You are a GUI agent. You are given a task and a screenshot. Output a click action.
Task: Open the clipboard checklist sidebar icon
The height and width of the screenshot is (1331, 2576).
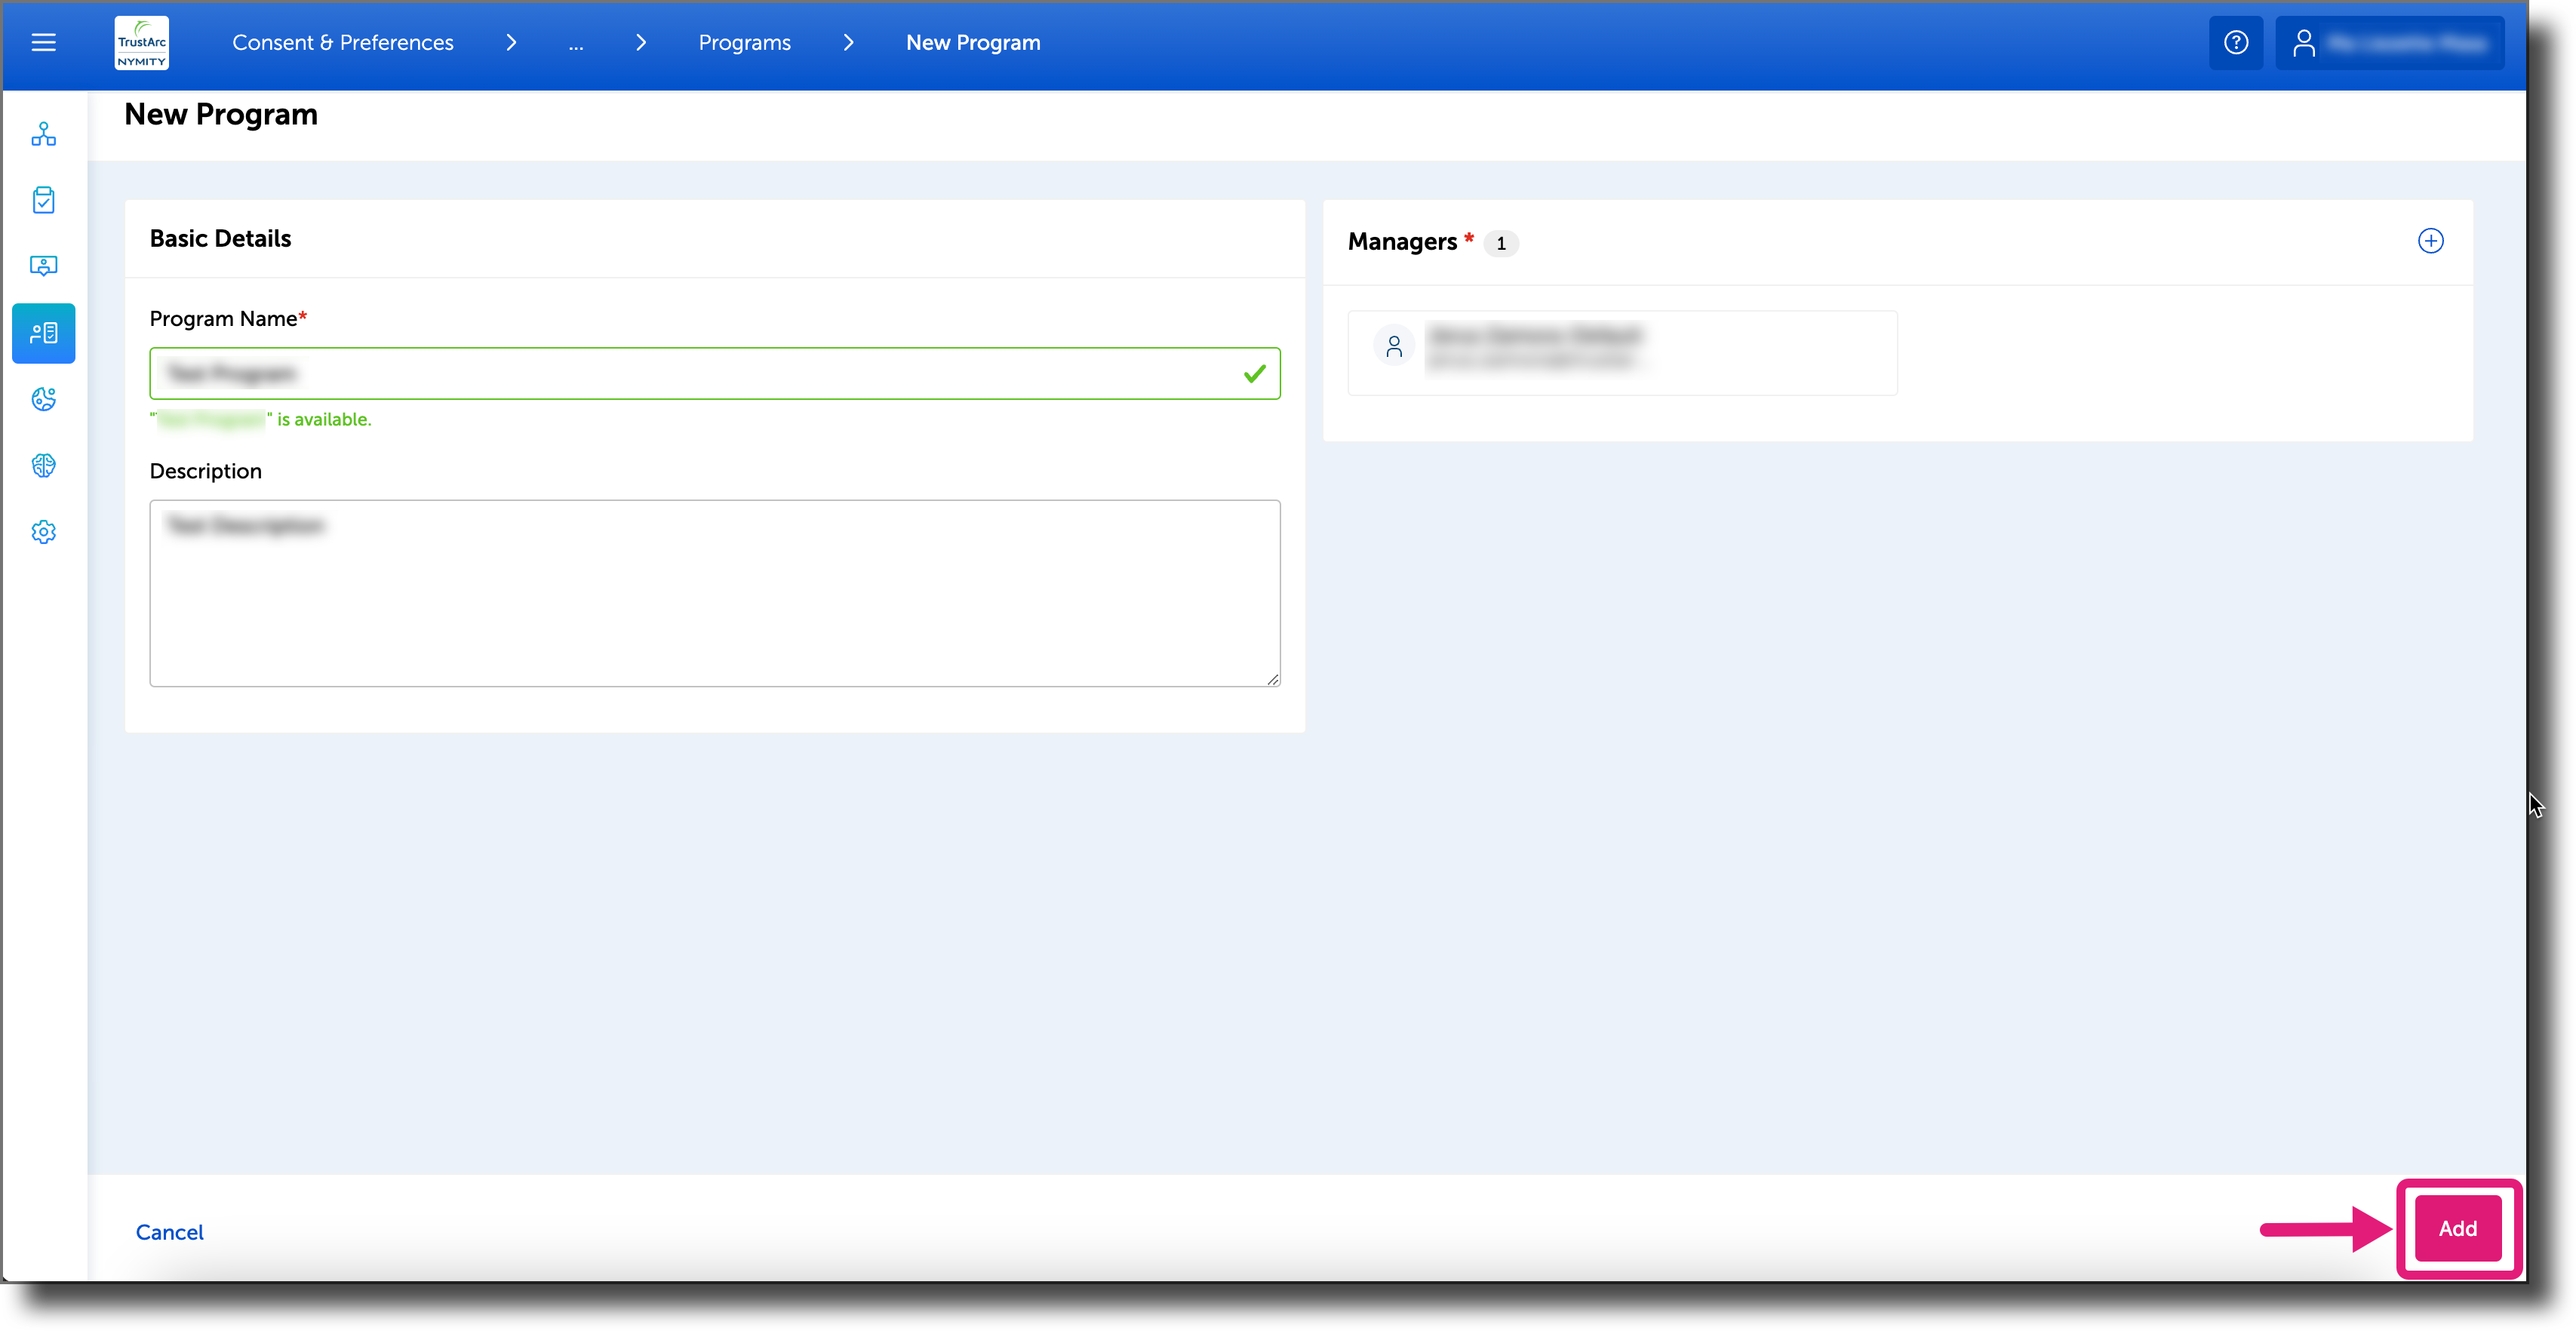[x=44, y=200]
